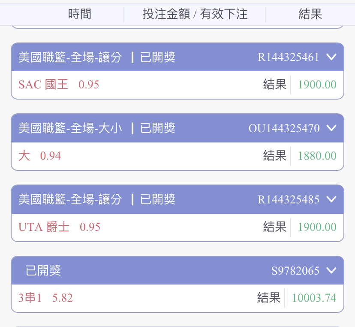Click 大 0.94 over/under selection
The image size is (355, 327).
coord(39,156)
